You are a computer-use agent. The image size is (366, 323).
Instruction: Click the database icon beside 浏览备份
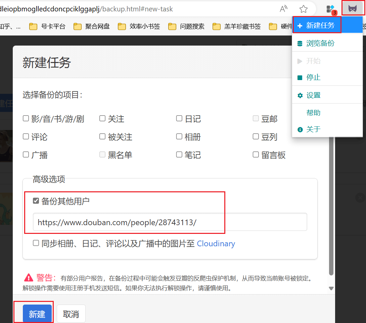(300, 43)
